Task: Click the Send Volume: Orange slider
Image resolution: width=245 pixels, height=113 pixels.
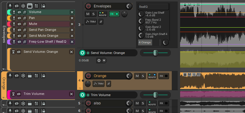Action: [x=155, y=53]
